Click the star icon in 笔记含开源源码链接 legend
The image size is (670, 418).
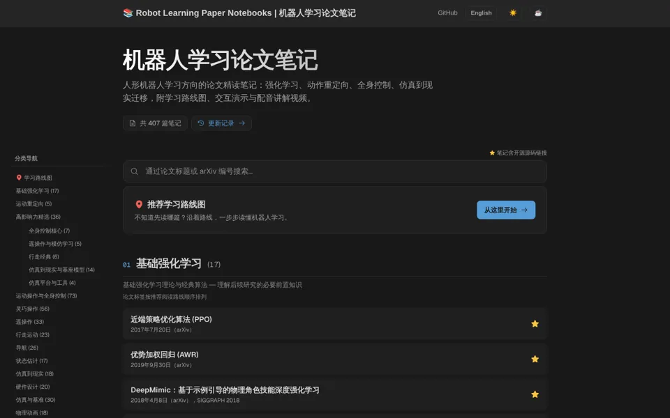[x=492, y=153]
